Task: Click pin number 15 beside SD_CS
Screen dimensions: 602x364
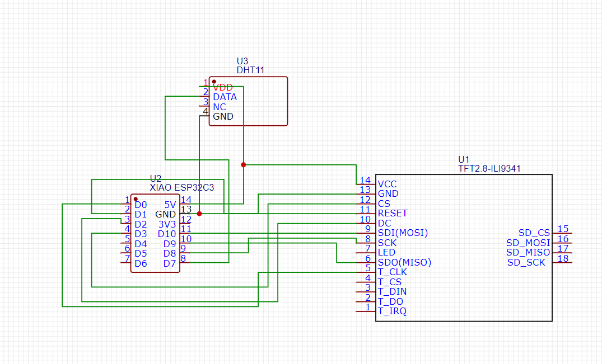Action: pos(563,229)
